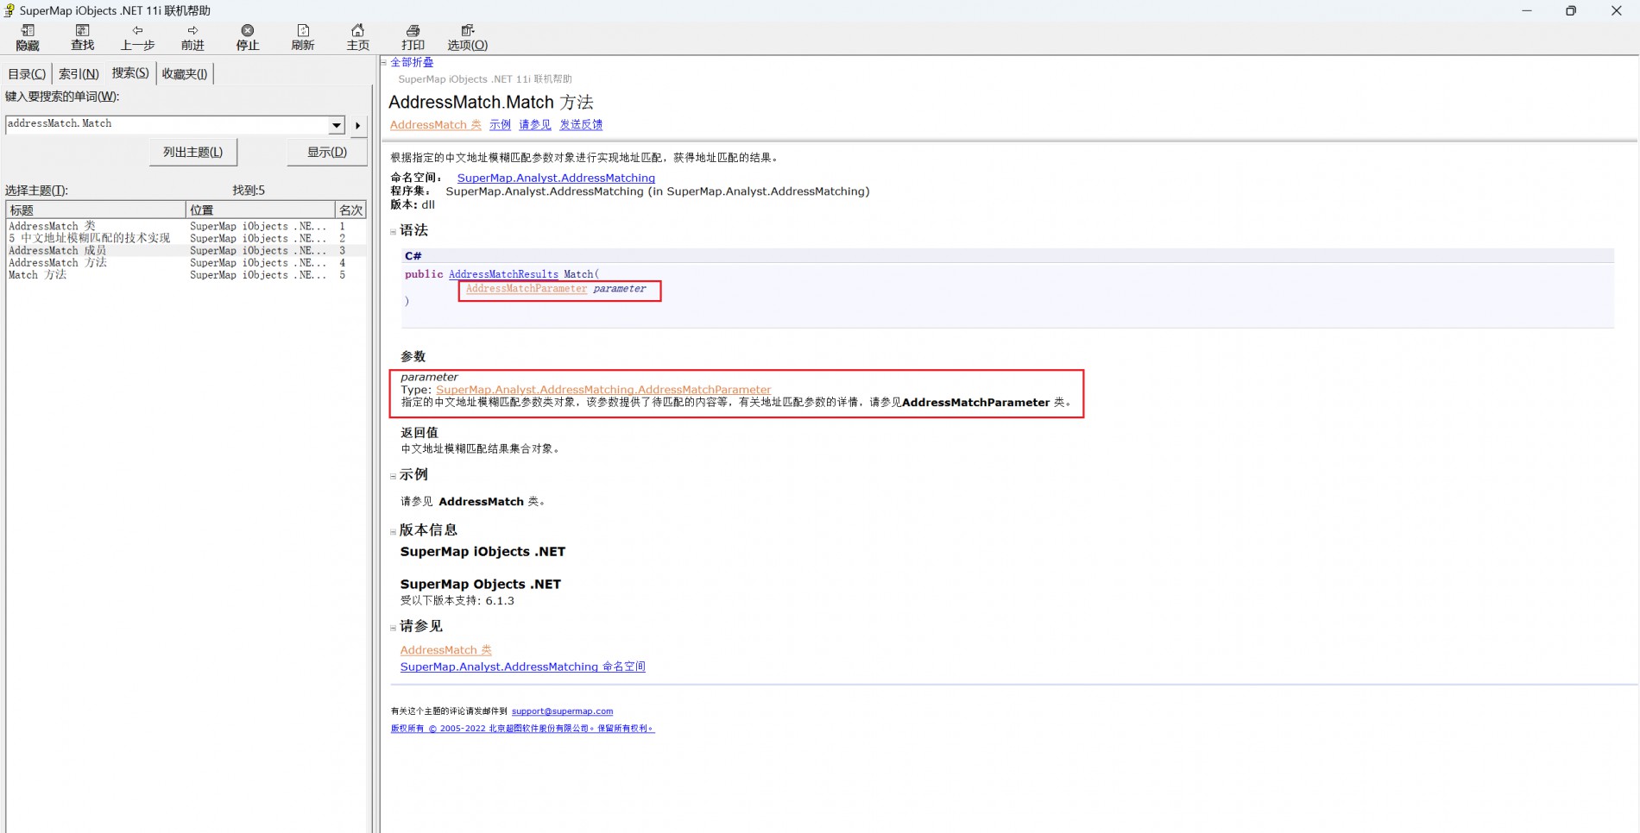Click the 显示(D) button
The width and height of the screenshot is (1640, 833).
tap(327, 152)
